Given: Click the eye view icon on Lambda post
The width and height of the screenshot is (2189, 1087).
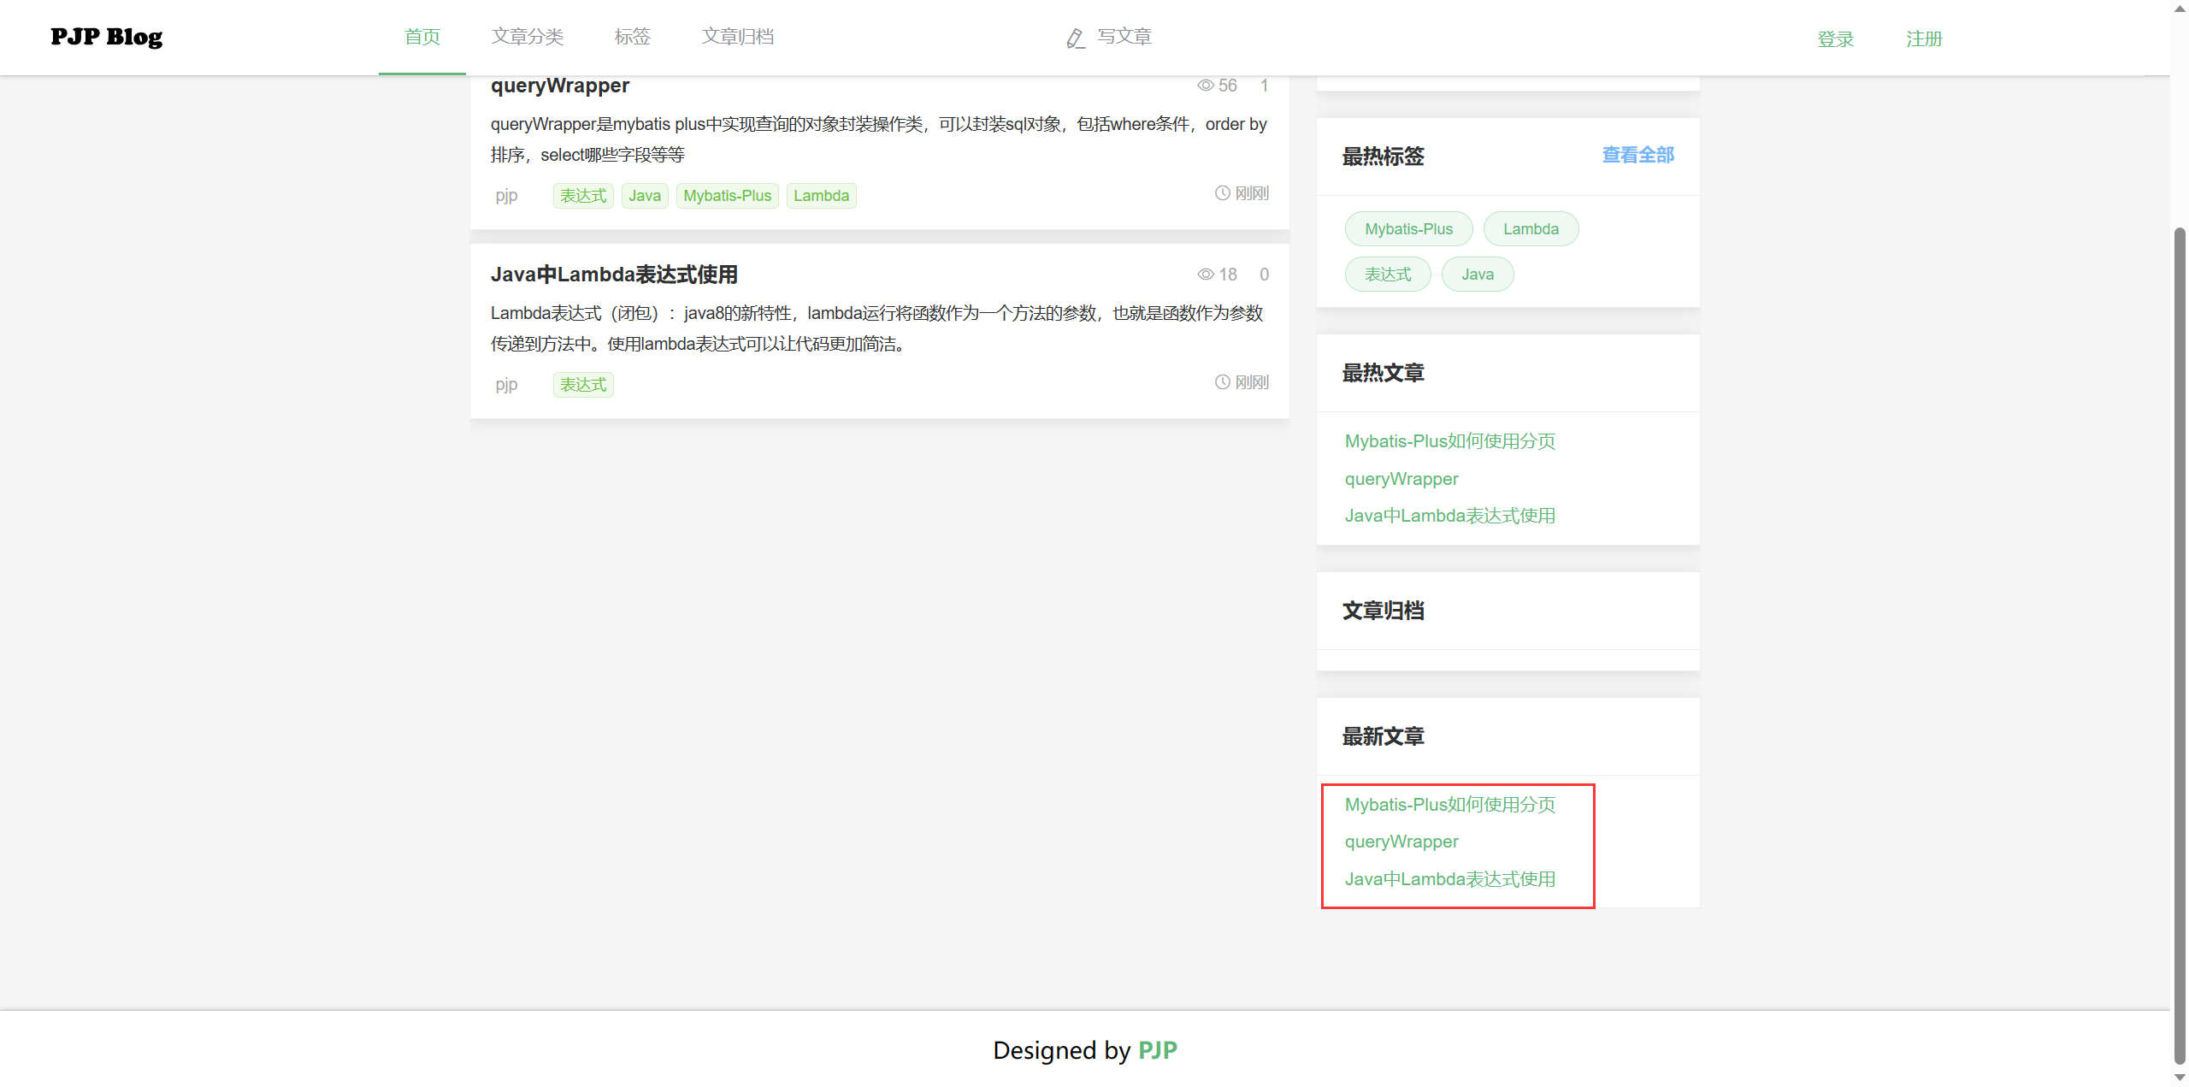Looking at the screenshot, I should [1206, 275].
